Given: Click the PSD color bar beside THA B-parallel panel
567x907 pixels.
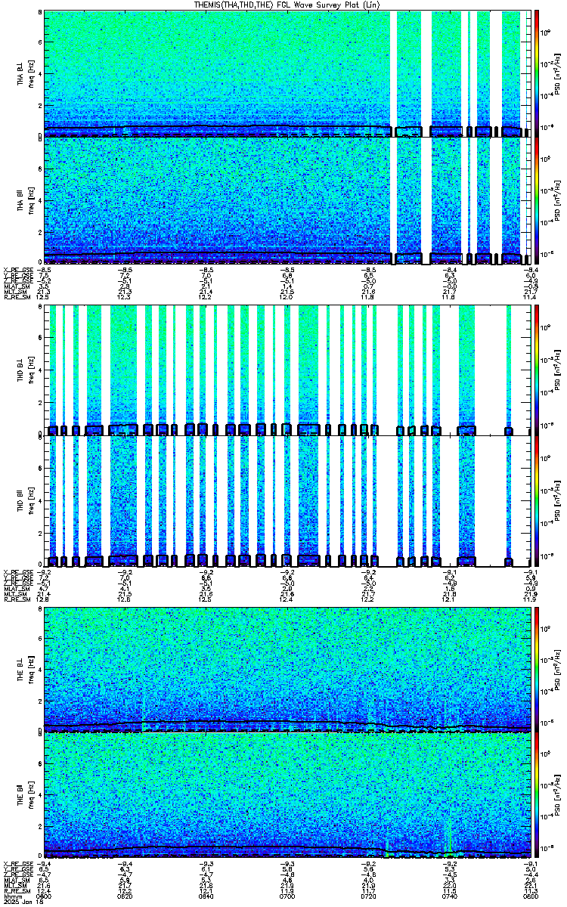Looking at the screenshot, I should click(x=537, y=200).
